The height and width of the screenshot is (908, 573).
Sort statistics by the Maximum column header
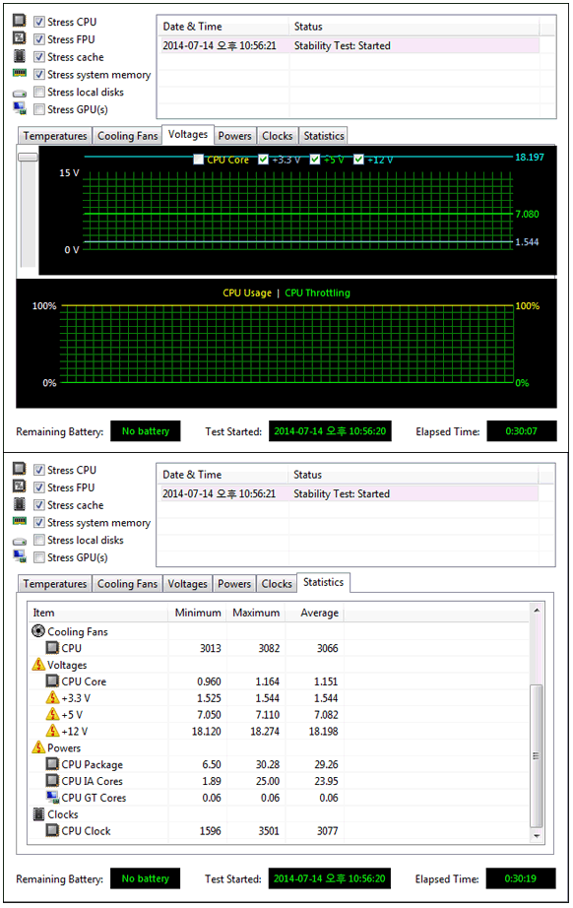[256, 613]
